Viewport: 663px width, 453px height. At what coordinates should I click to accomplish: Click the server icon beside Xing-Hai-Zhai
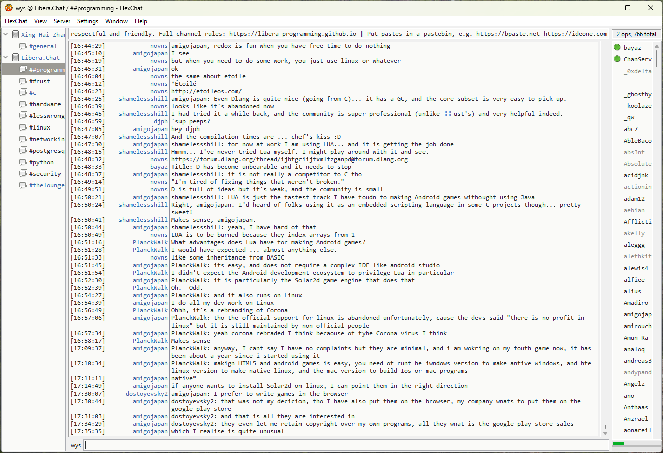pos(15,35)
